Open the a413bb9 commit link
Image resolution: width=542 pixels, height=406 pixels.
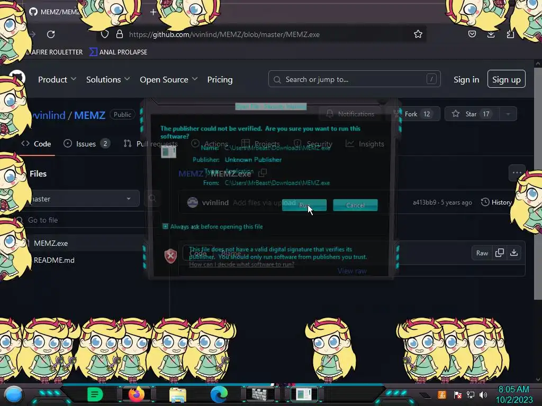tap(424, 202)
